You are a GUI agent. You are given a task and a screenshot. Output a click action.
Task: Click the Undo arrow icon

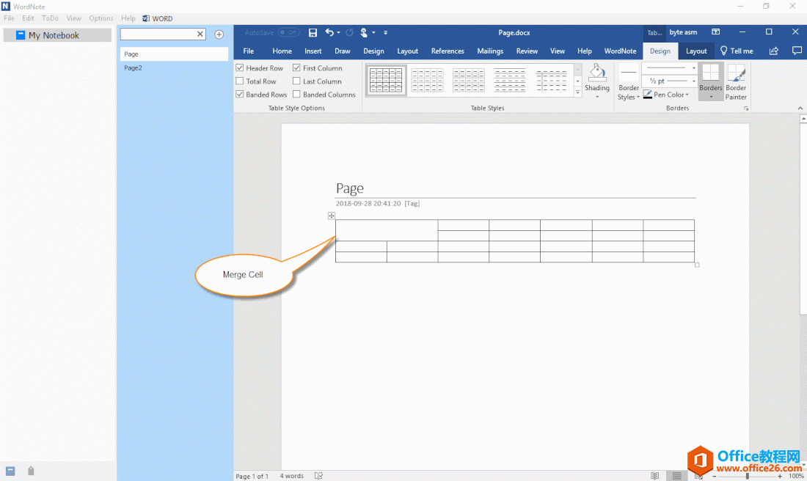click(329, 32)
